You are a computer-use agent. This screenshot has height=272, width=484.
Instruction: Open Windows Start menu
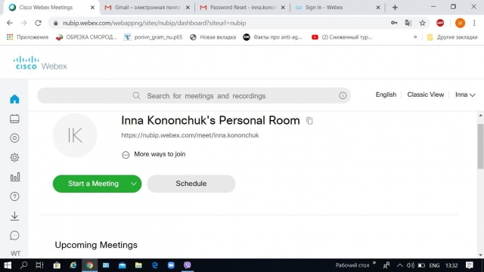coord(8,265)
